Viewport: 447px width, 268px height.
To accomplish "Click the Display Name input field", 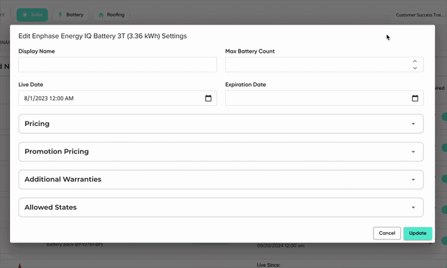I will click(x=117, y=65).
